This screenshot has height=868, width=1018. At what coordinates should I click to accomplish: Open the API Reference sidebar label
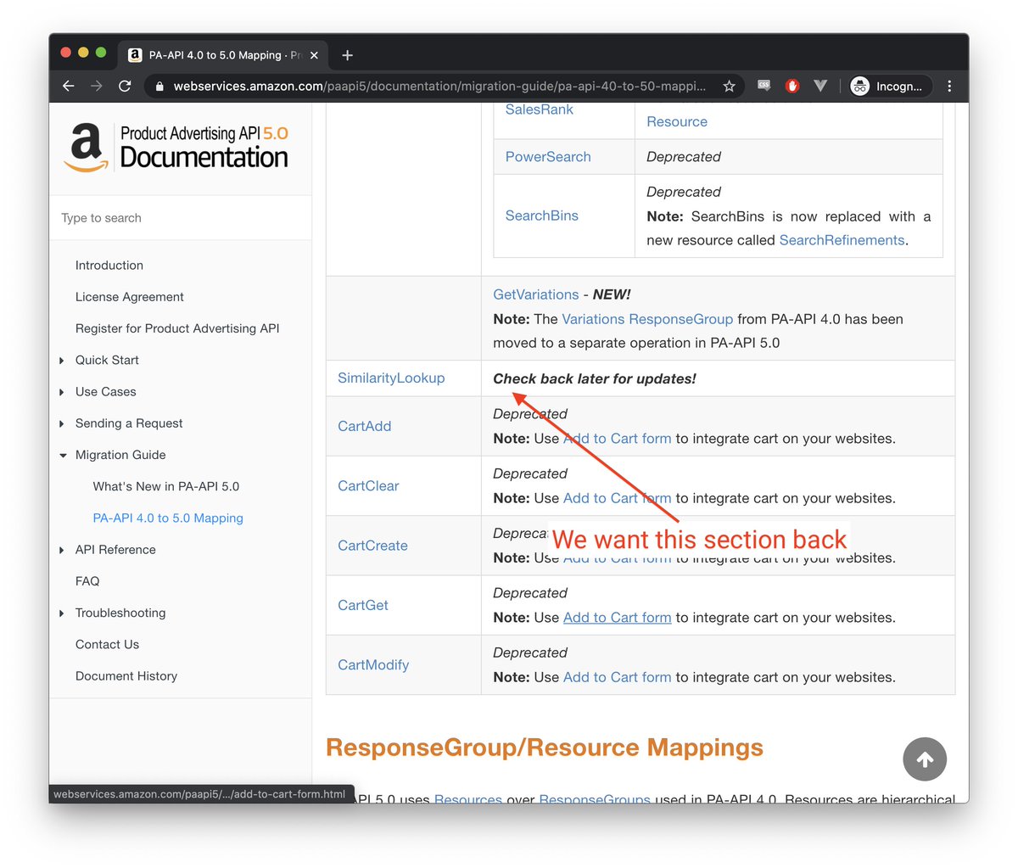point(115,550)
